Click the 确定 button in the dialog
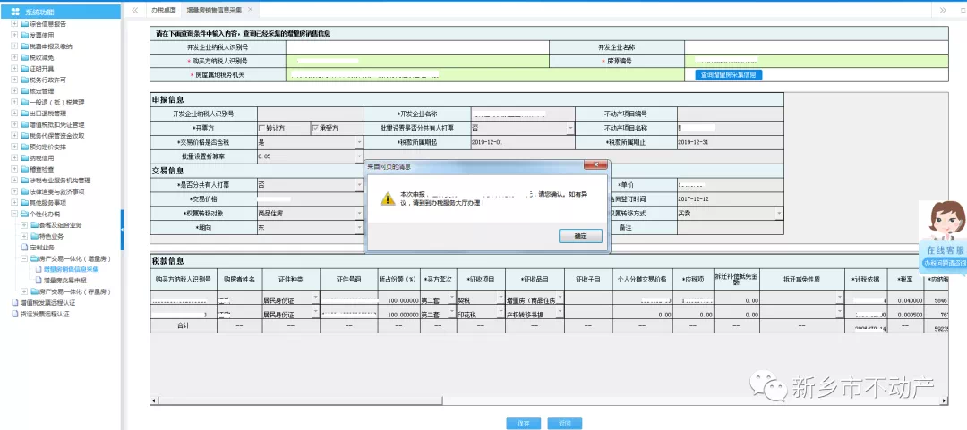The width and height of the screenshot is (967, 430). click(x=580, y=236)
